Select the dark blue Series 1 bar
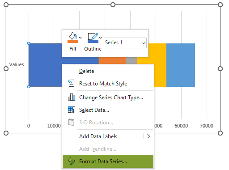Screen dimensions: 229x170 [x=45, y=65]
